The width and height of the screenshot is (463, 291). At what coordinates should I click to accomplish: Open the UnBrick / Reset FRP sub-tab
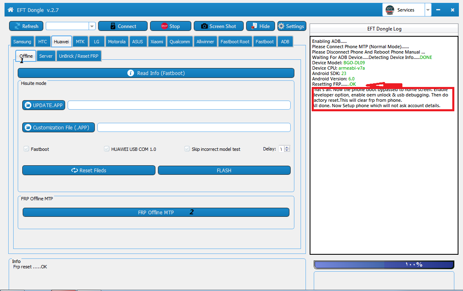point(79,56)
